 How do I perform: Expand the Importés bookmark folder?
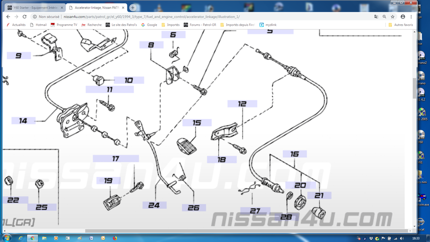point(170,25)
